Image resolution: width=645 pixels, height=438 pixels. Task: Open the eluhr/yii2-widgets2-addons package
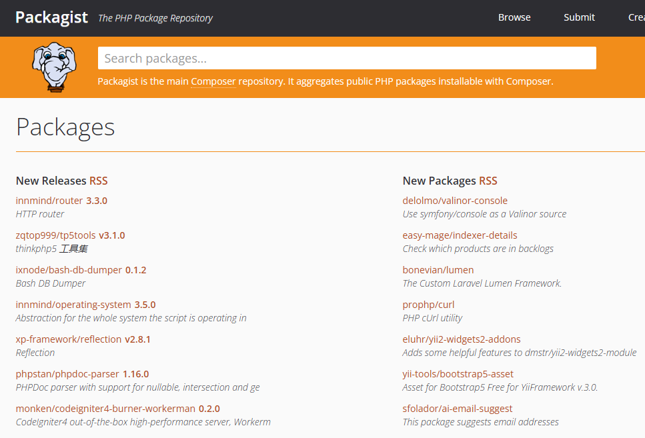[x=462, y=339]
